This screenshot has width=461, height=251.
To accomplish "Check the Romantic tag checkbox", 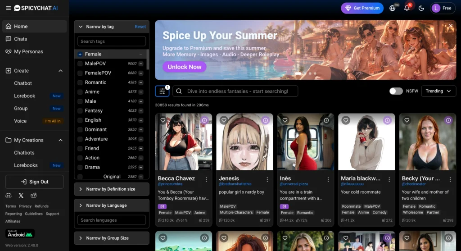I will click(x=80, y=82).
